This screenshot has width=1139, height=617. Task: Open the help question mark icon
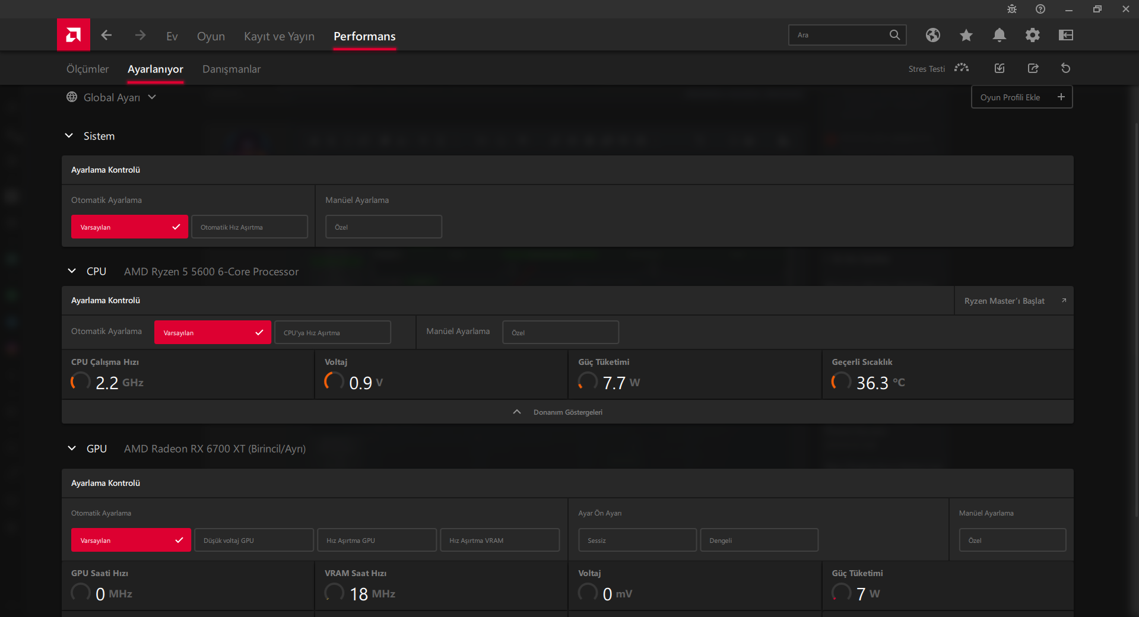tap(1040, 9)
